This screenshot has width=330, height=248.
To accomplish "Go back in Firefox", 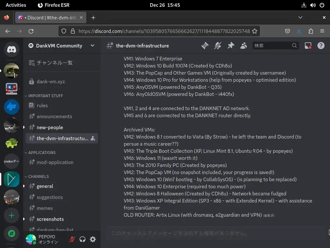I will pos(8,31).
